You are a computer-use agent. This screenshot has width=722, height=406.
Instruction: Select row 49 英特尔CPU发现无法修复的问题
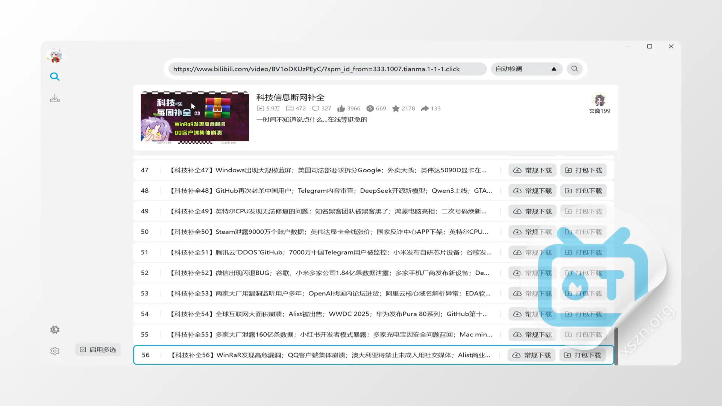pos(374,211)
